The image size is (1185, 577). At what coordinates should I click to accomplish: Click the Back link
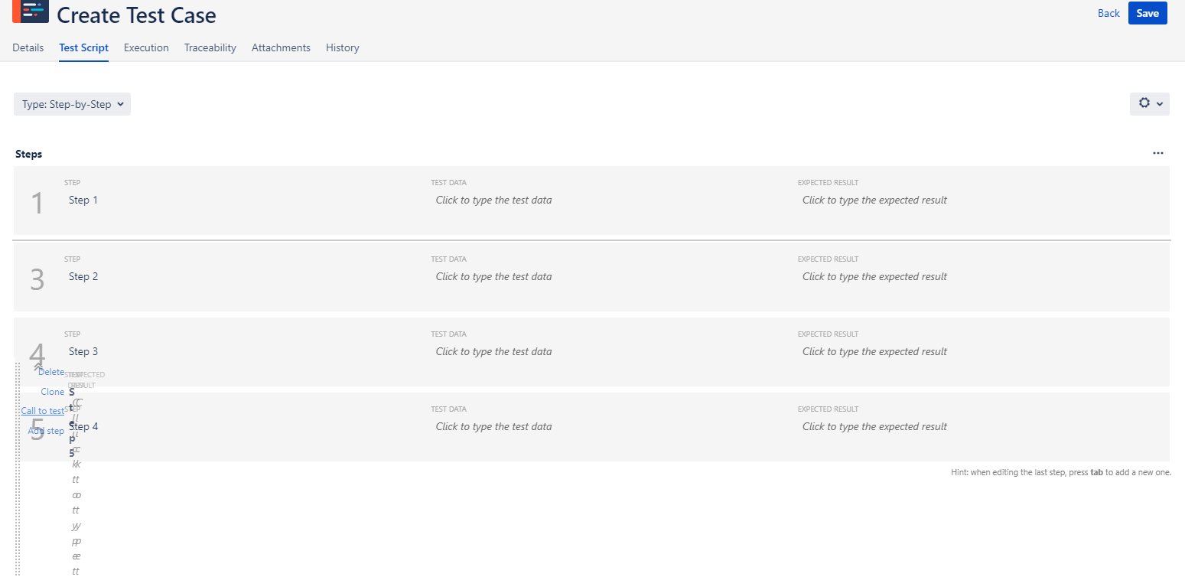coord(1108,13)
